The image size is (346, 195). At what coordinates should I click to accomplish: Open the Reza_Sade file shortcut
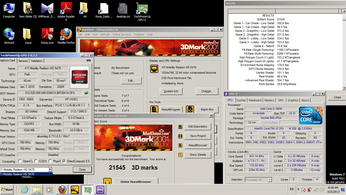click(104, 10)
